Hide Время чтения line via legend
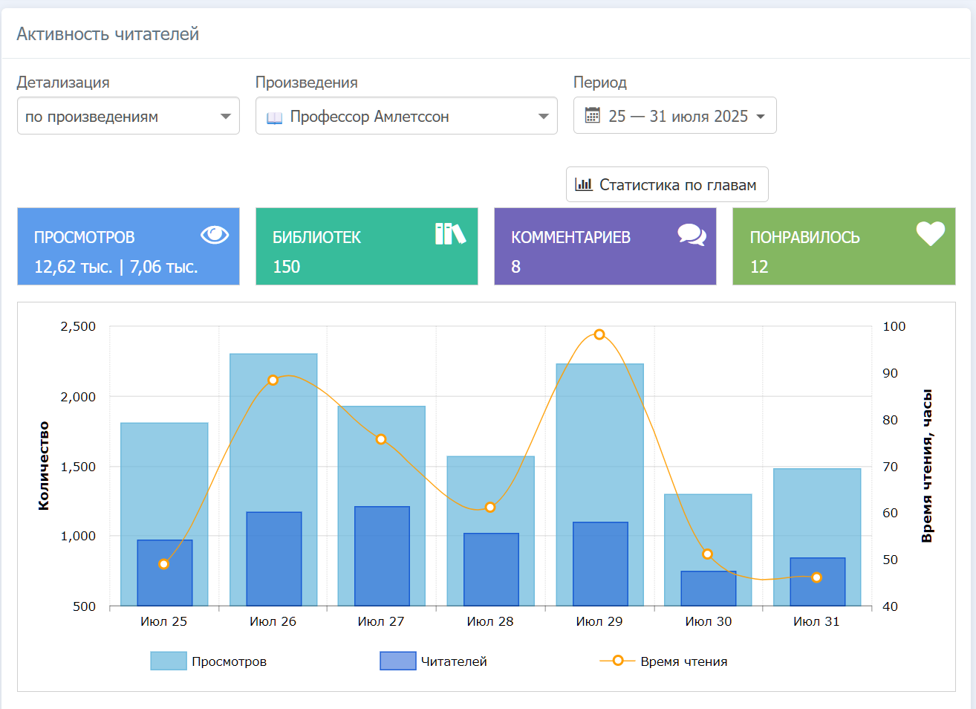Screen dimensions: 976x709 pos(663,661)
